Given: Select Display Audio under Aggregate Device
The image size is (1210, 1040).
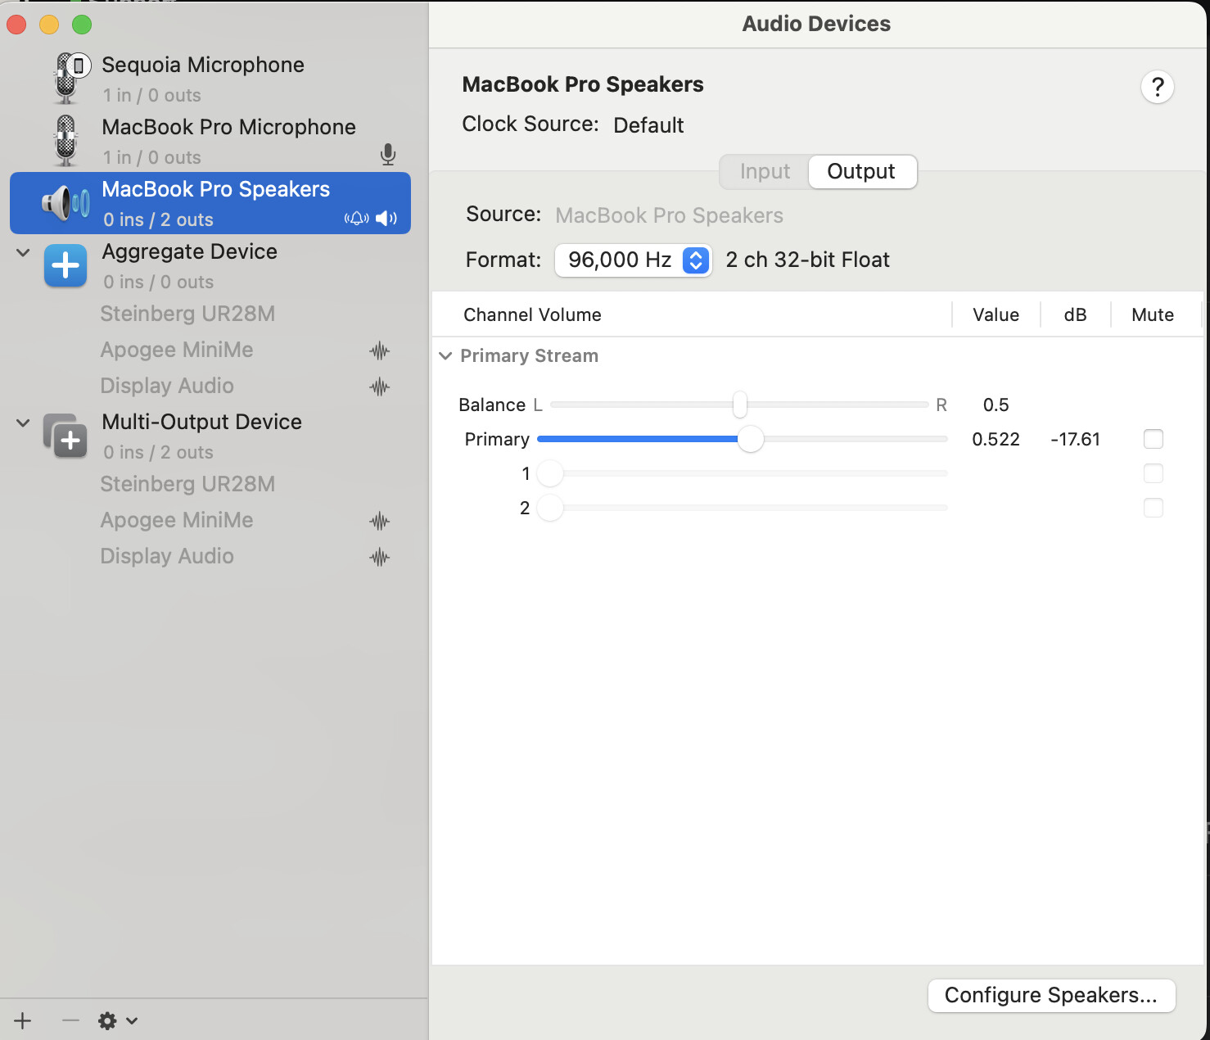Looking at the screenshot, I should [167, 386].
